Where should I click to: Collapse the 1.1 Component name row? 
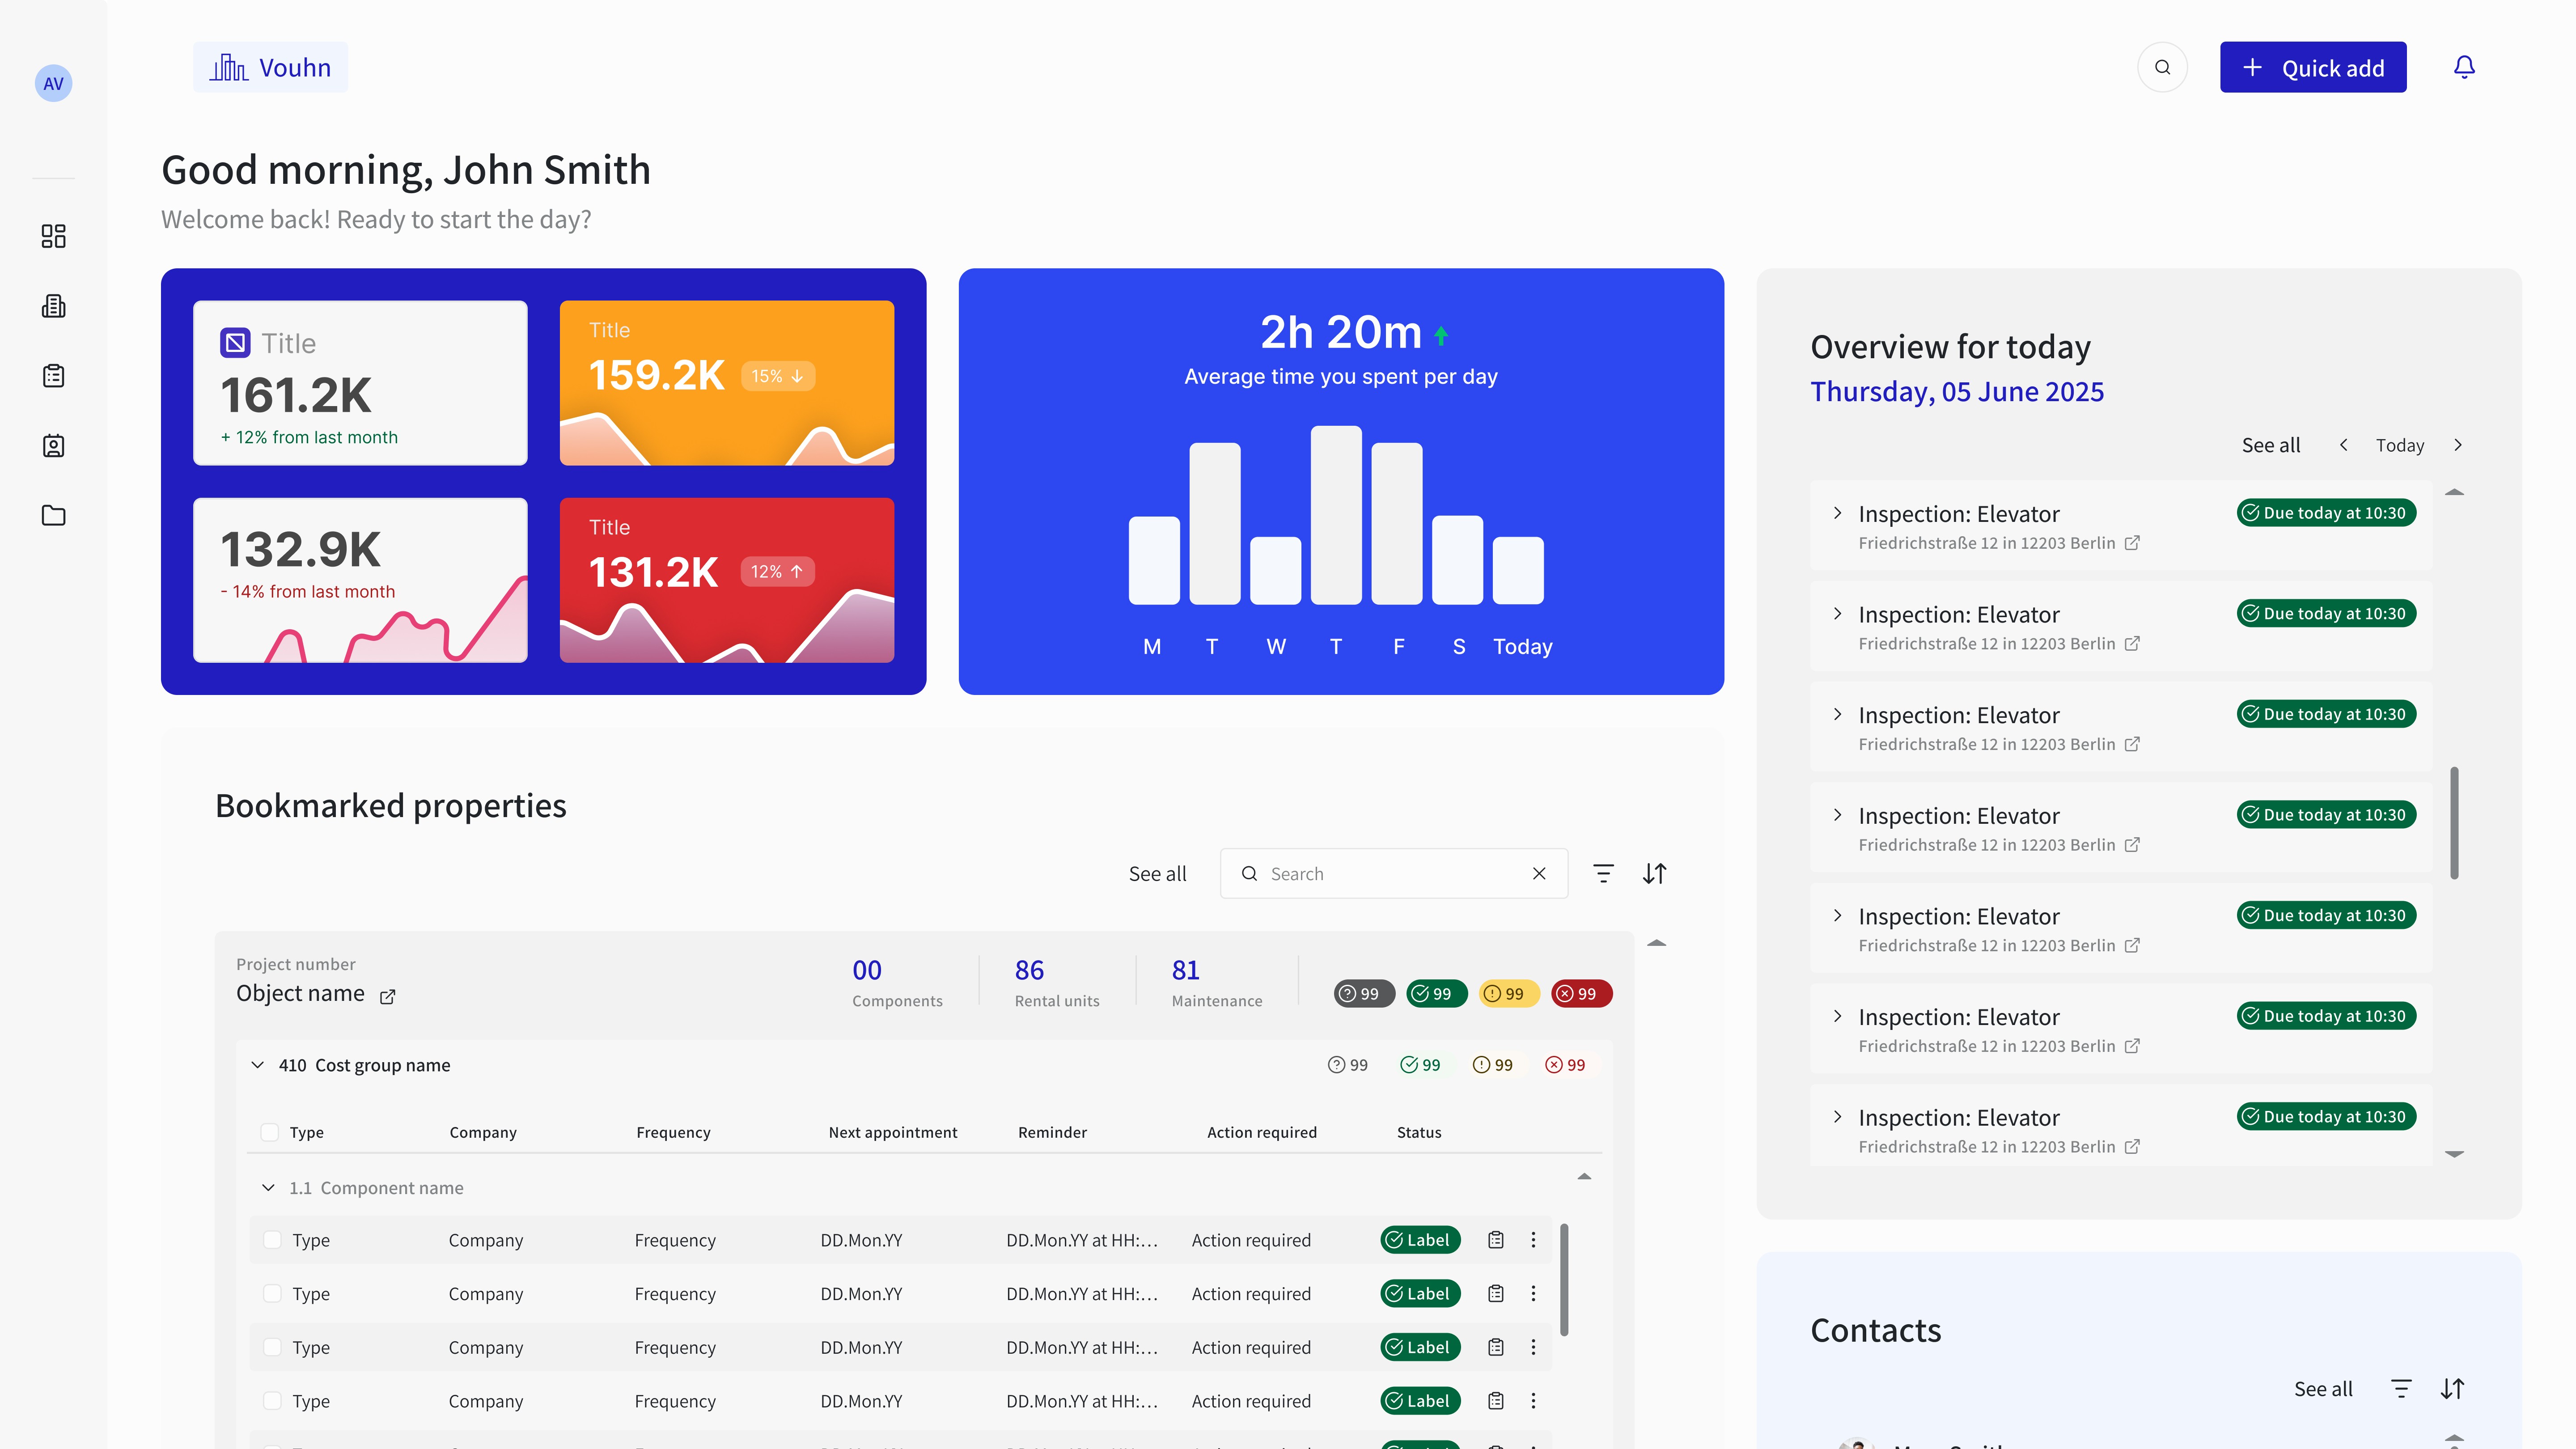[268, 1188]
